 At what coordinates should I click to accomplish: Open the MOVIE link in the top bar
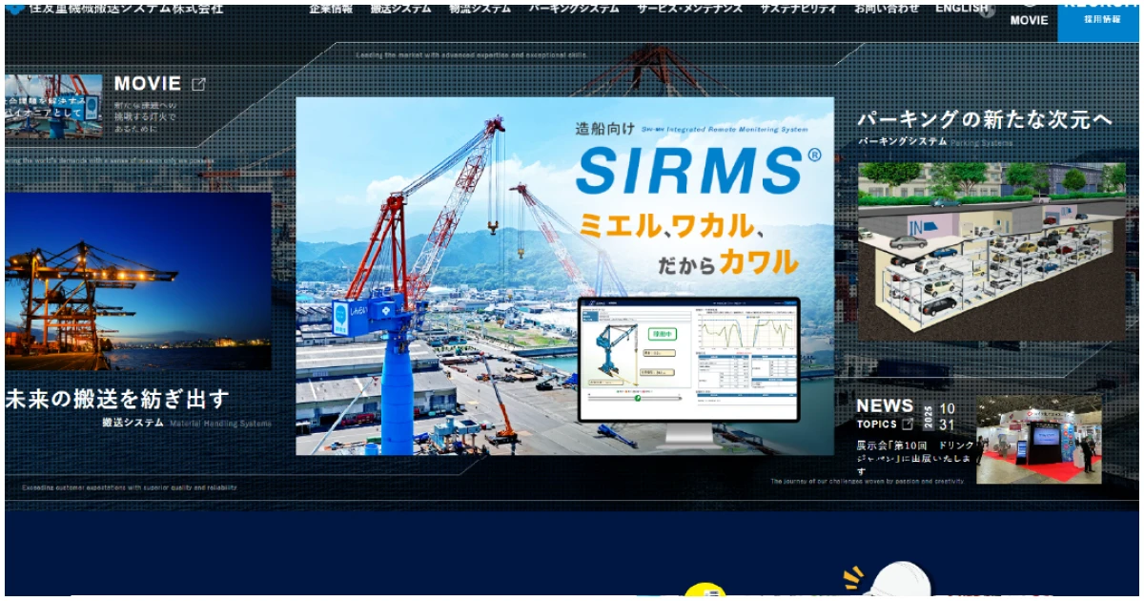1029,19
